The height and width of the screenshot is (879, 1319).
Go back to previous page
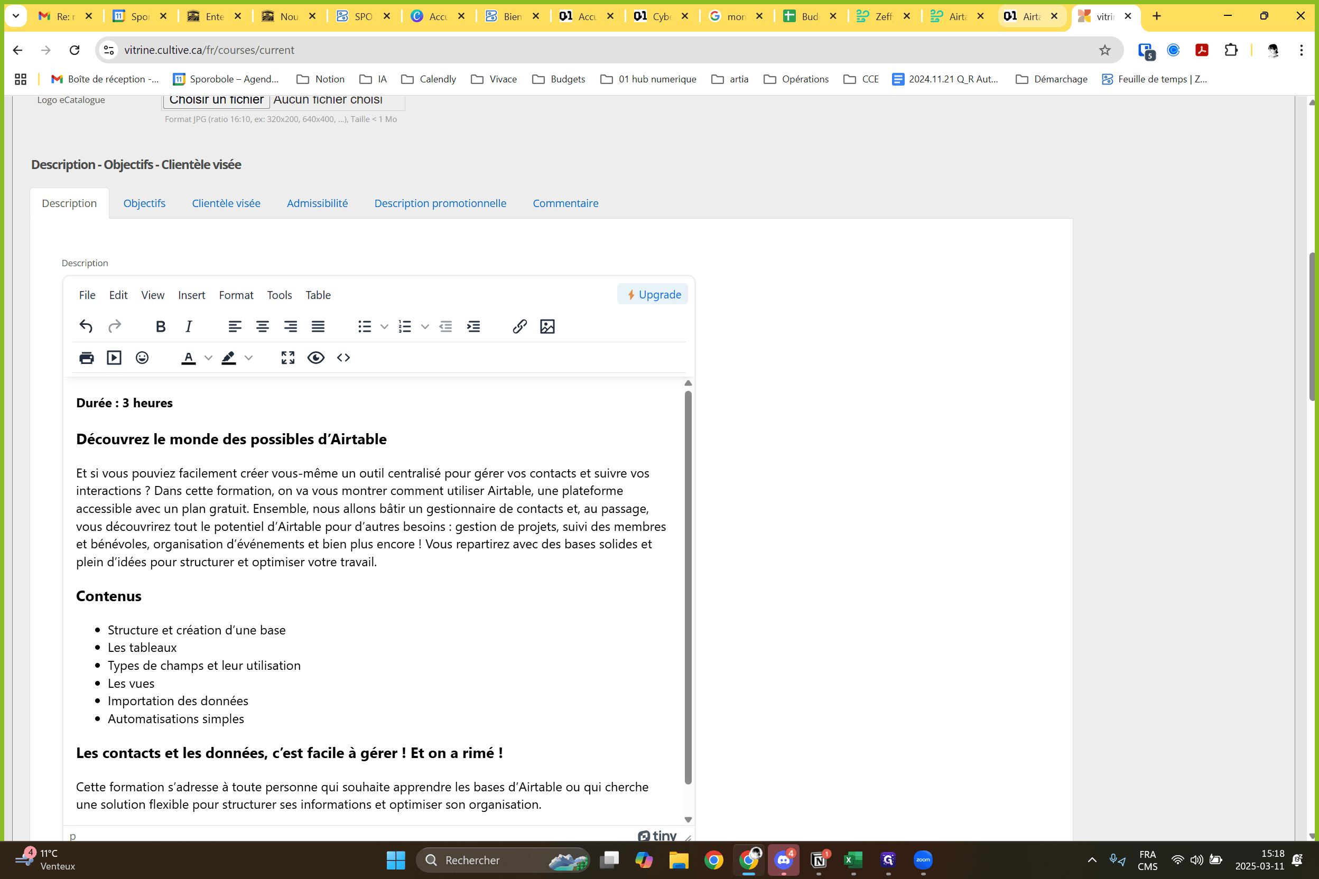click(17, 50)
